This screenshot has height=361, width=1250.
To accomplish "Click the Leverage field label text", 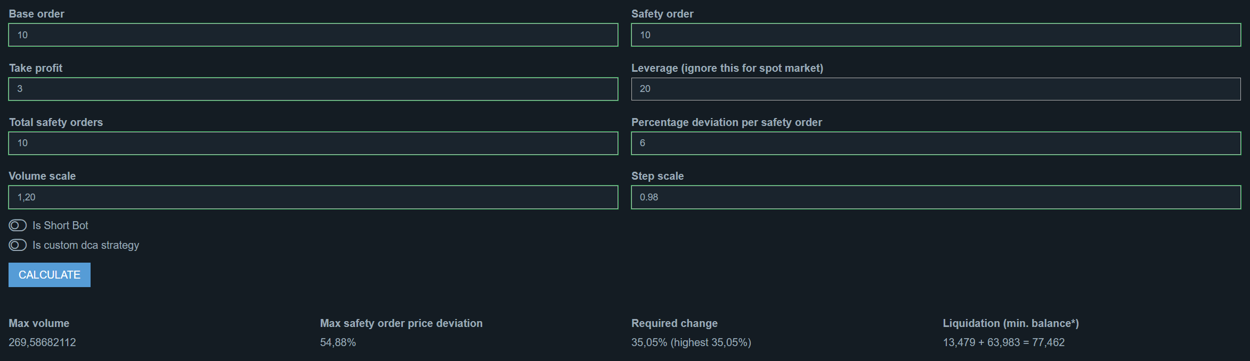I will point(727,68).
